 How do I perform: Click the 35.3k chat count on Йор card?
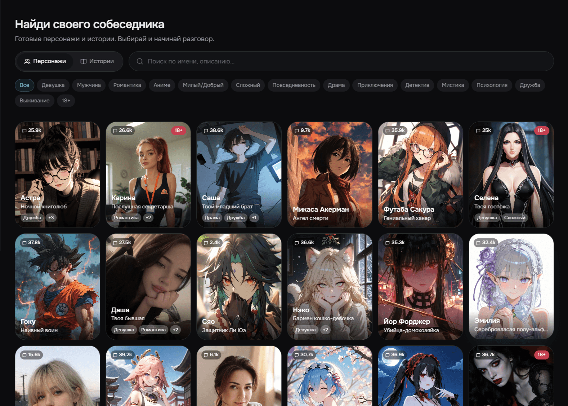pos(395,243)
